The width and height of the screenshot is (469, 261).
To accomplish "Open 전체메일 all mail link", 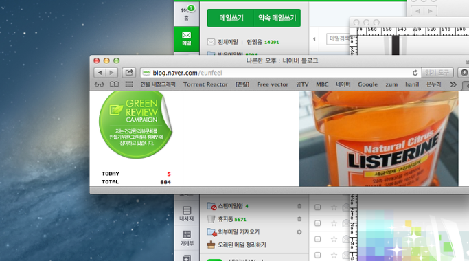I will (x=227, y=42).
